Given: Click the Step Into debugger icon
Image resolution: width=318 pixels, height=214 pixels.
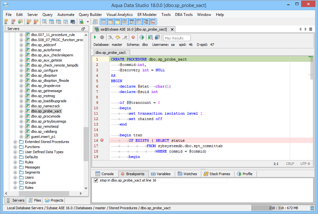Looking at the screenshot, I should 111,38.
